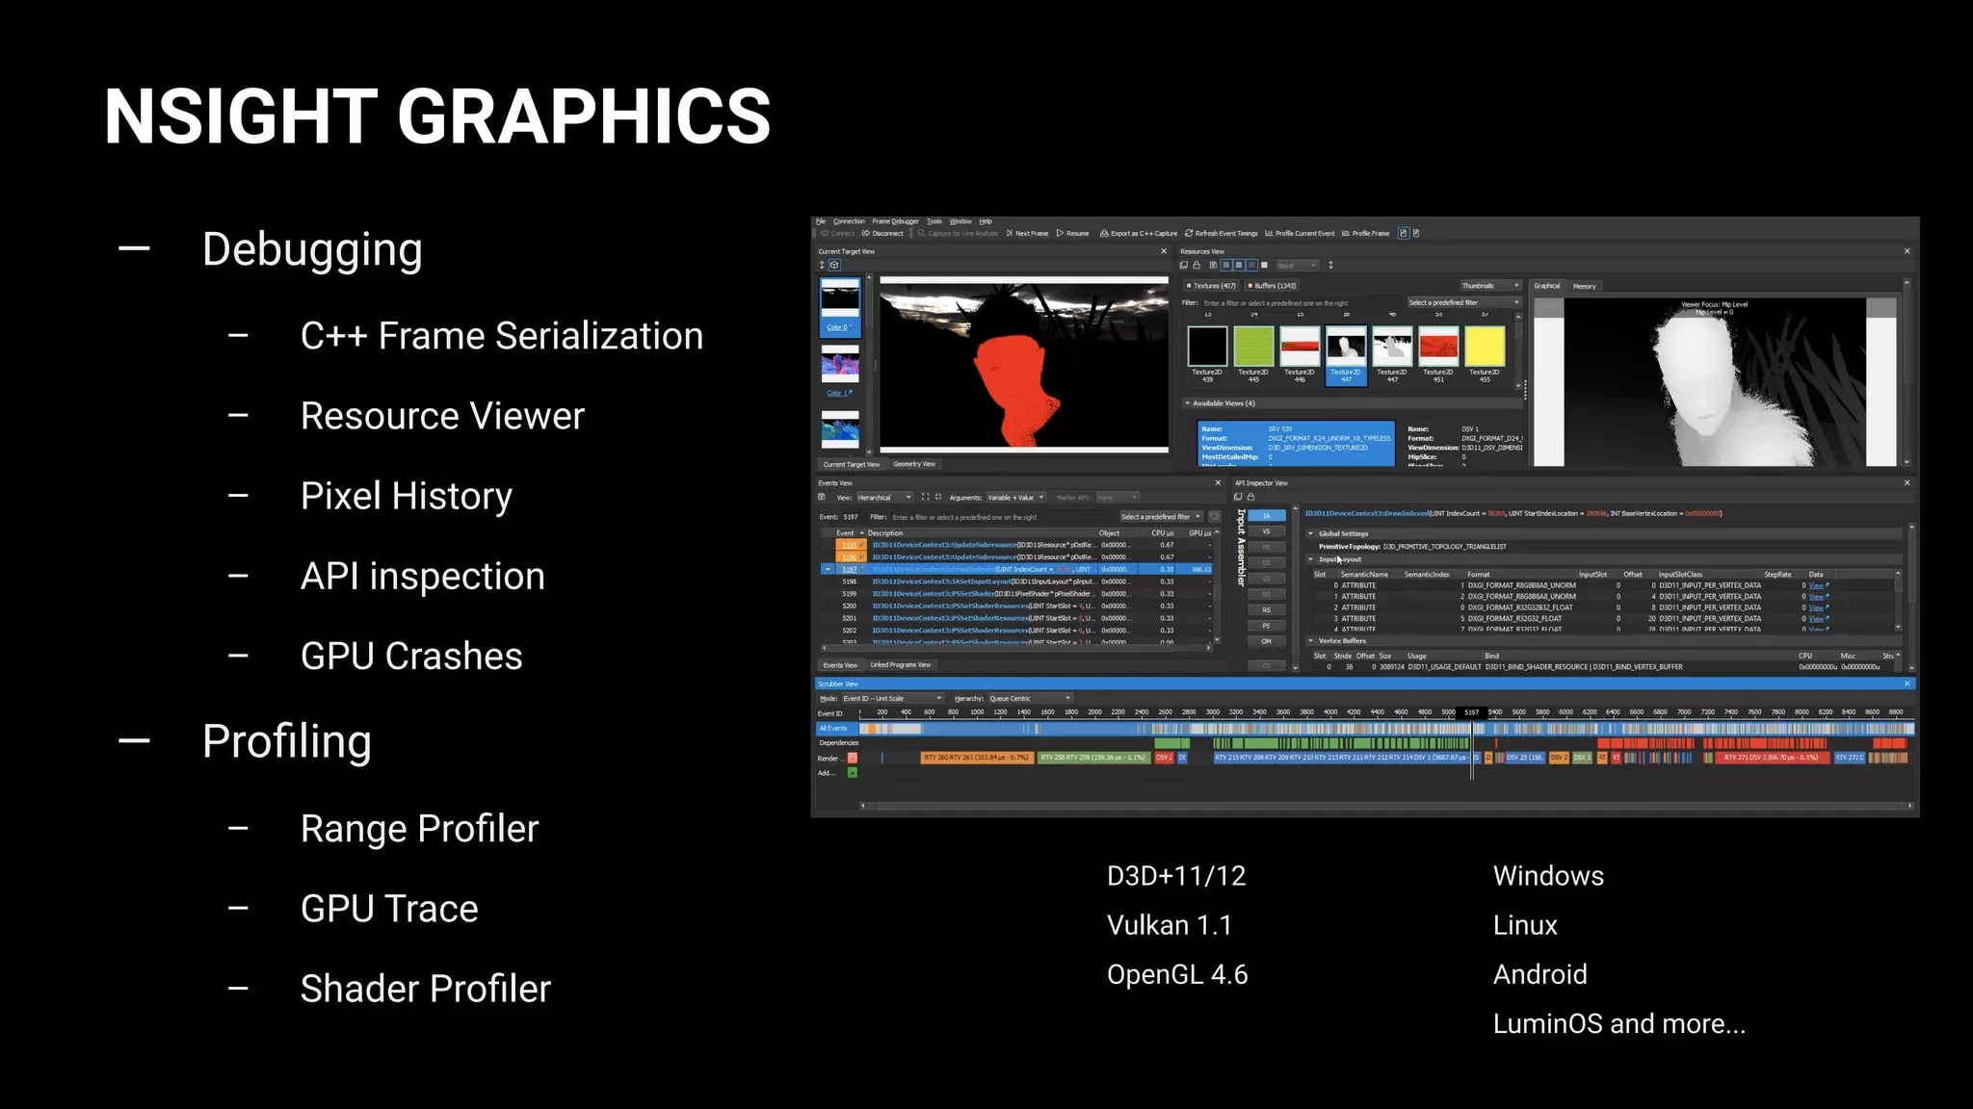Collapse the Global Settings section
The width and height of the screenshot is (1973, 1109).
pos(1311,533)
